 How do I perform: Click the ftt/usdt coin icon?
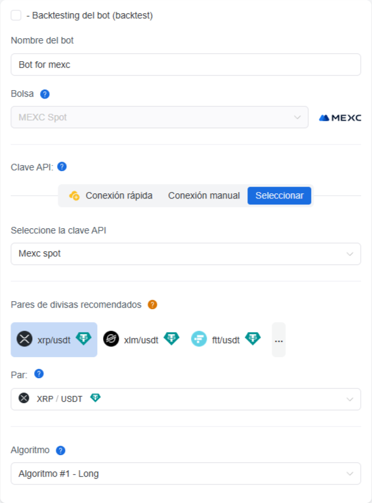[x=199, y=339]
